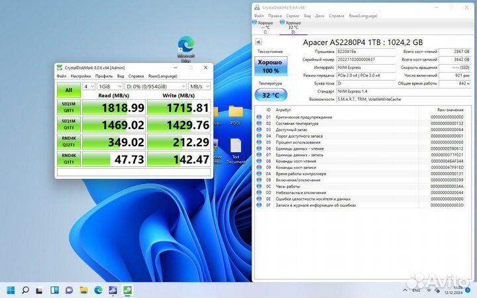Open Microsoft Edge desktop shortcut
Viewport: 477px width, 298px height.
(x=186, y=48)
